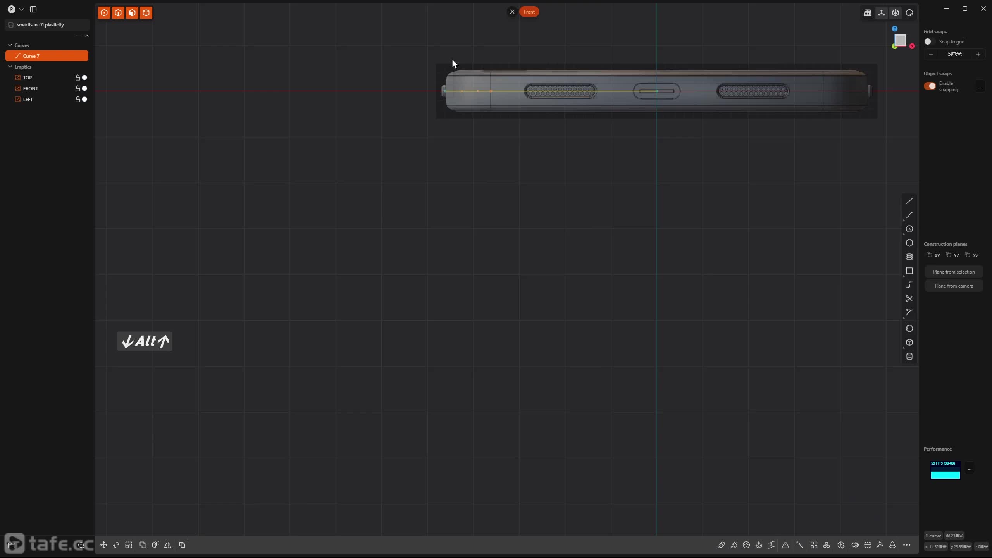
Task: Select the Rectangle tool icon
Action: [x=909, y=271]
